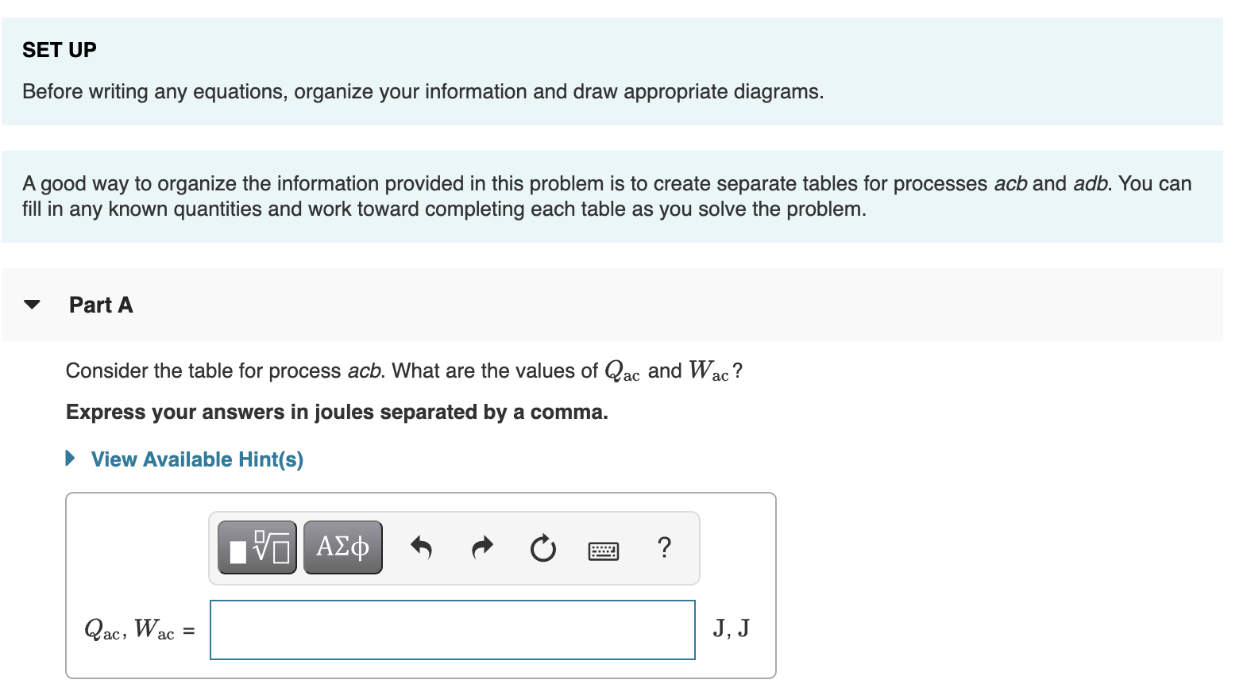Select the 'Before writing any equations' sentence
The width and height of the screenshot is (1247, 695).
pyautogui.click(x=423, y=92)
